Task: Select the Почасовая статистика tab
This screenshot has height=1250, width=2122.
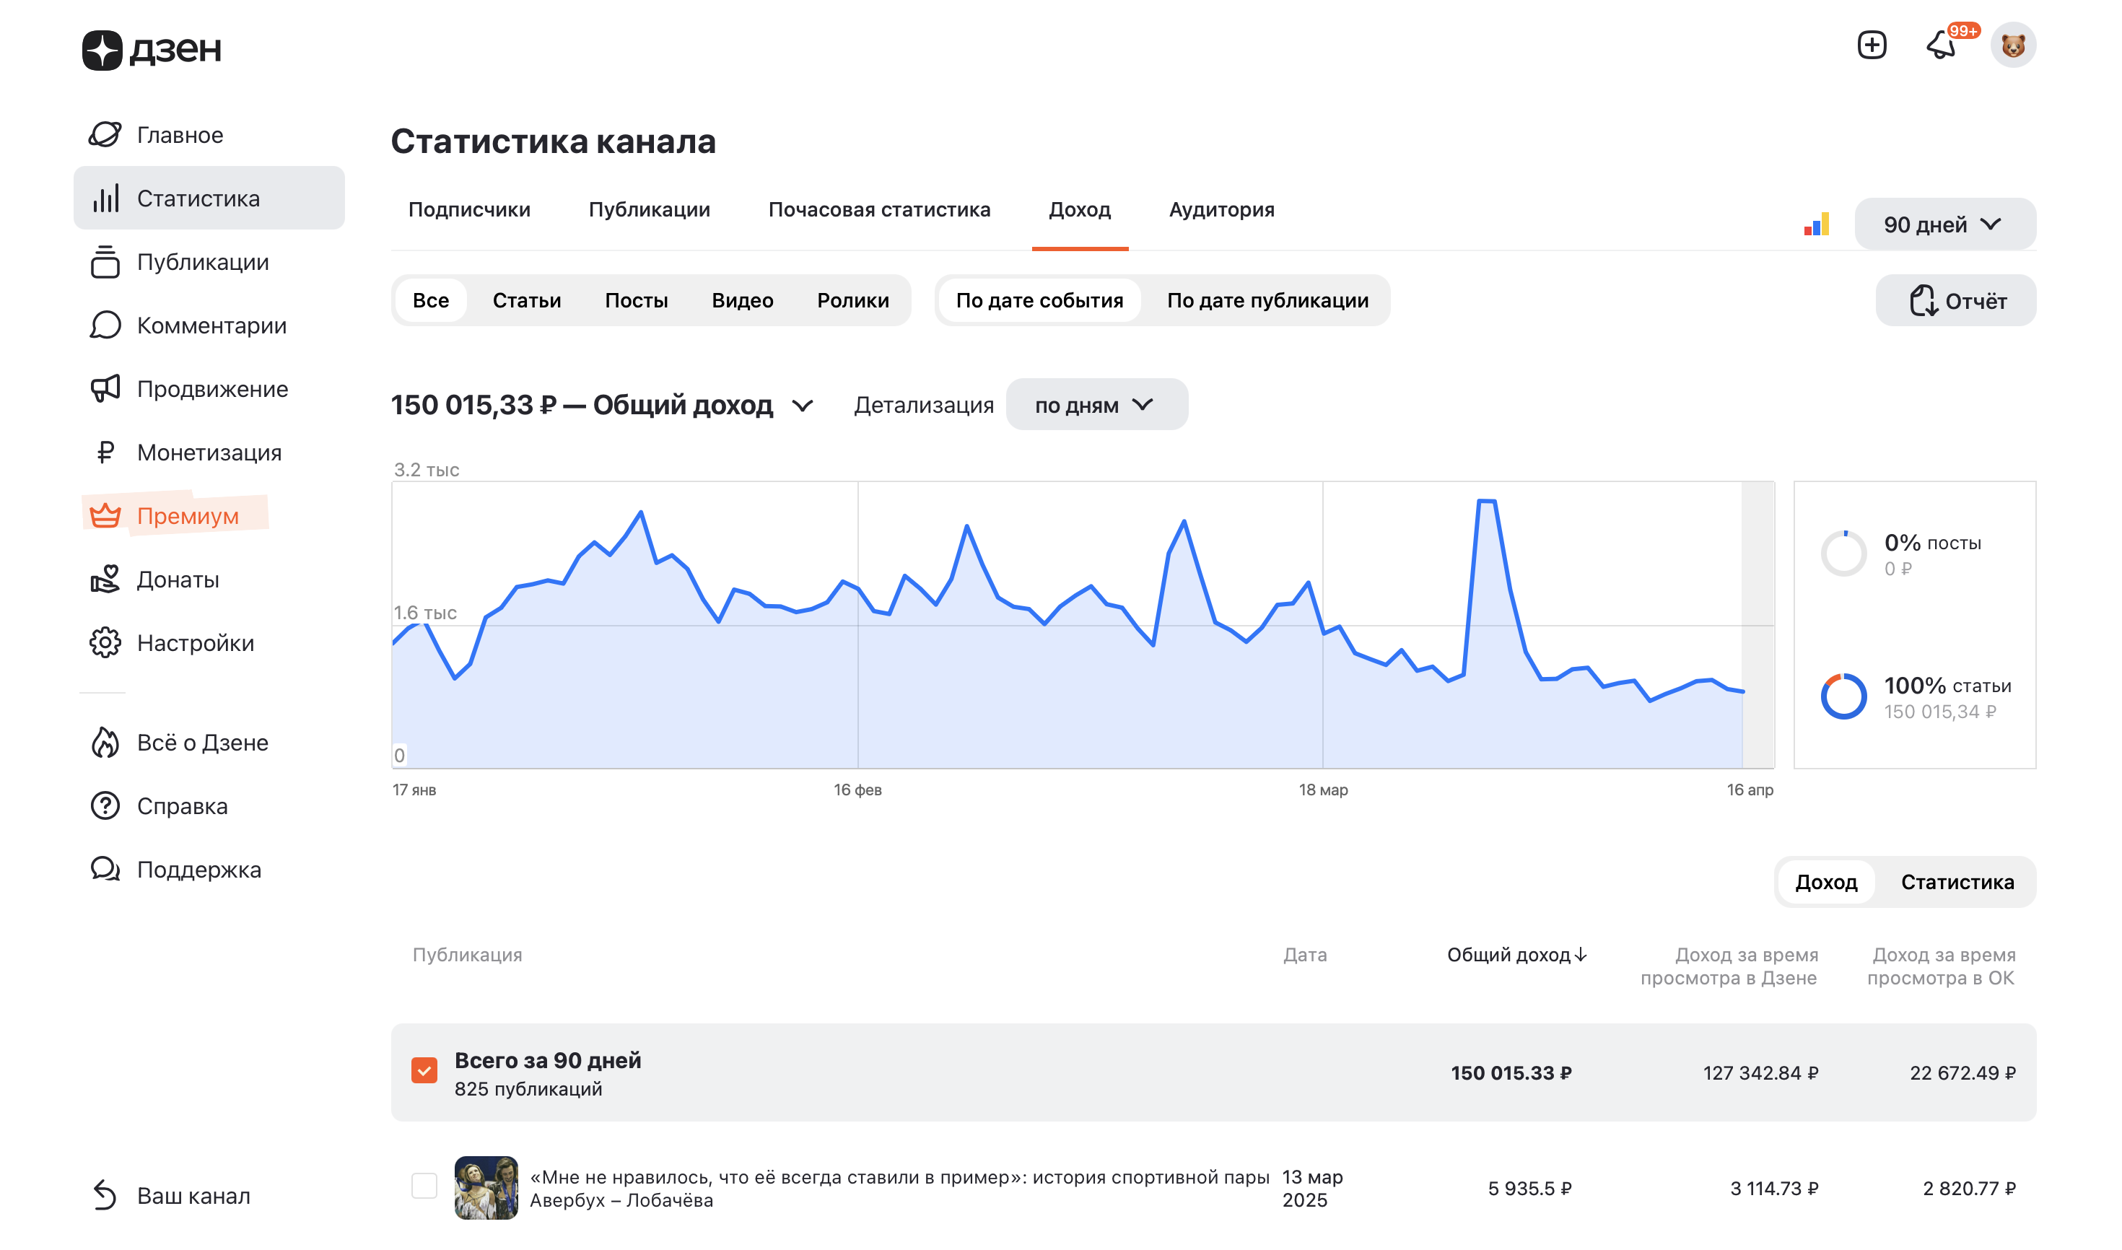Action: pyautogui.click(x=878, y=210)
